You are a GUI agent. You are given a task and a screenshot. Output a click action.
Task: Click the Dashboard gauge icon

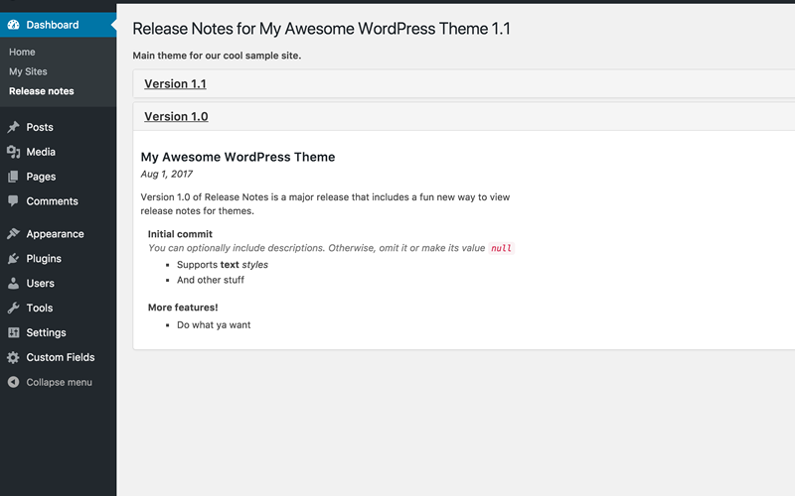[14, 25]
